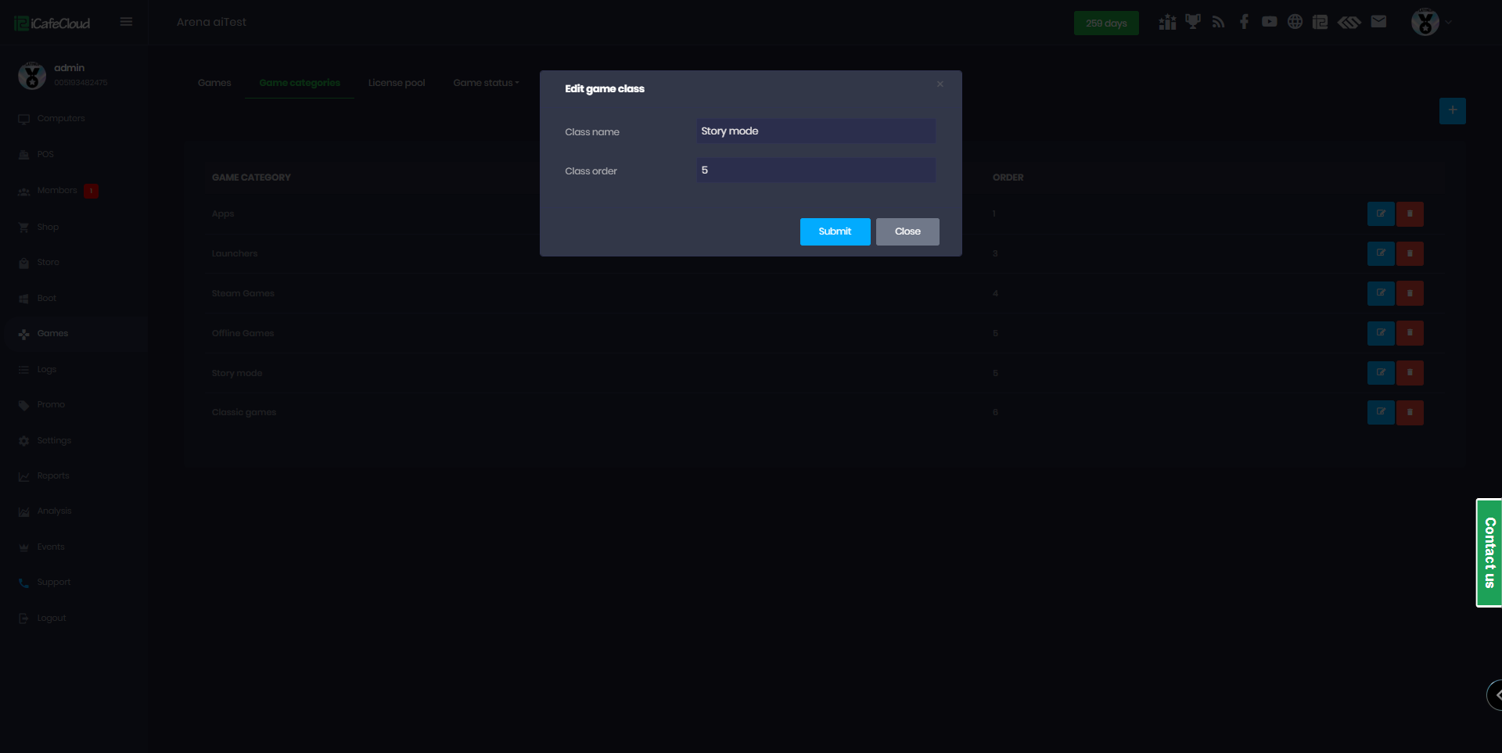Click the Class name input field
The height and width of the screenshot is (753, 1502).
816,131
